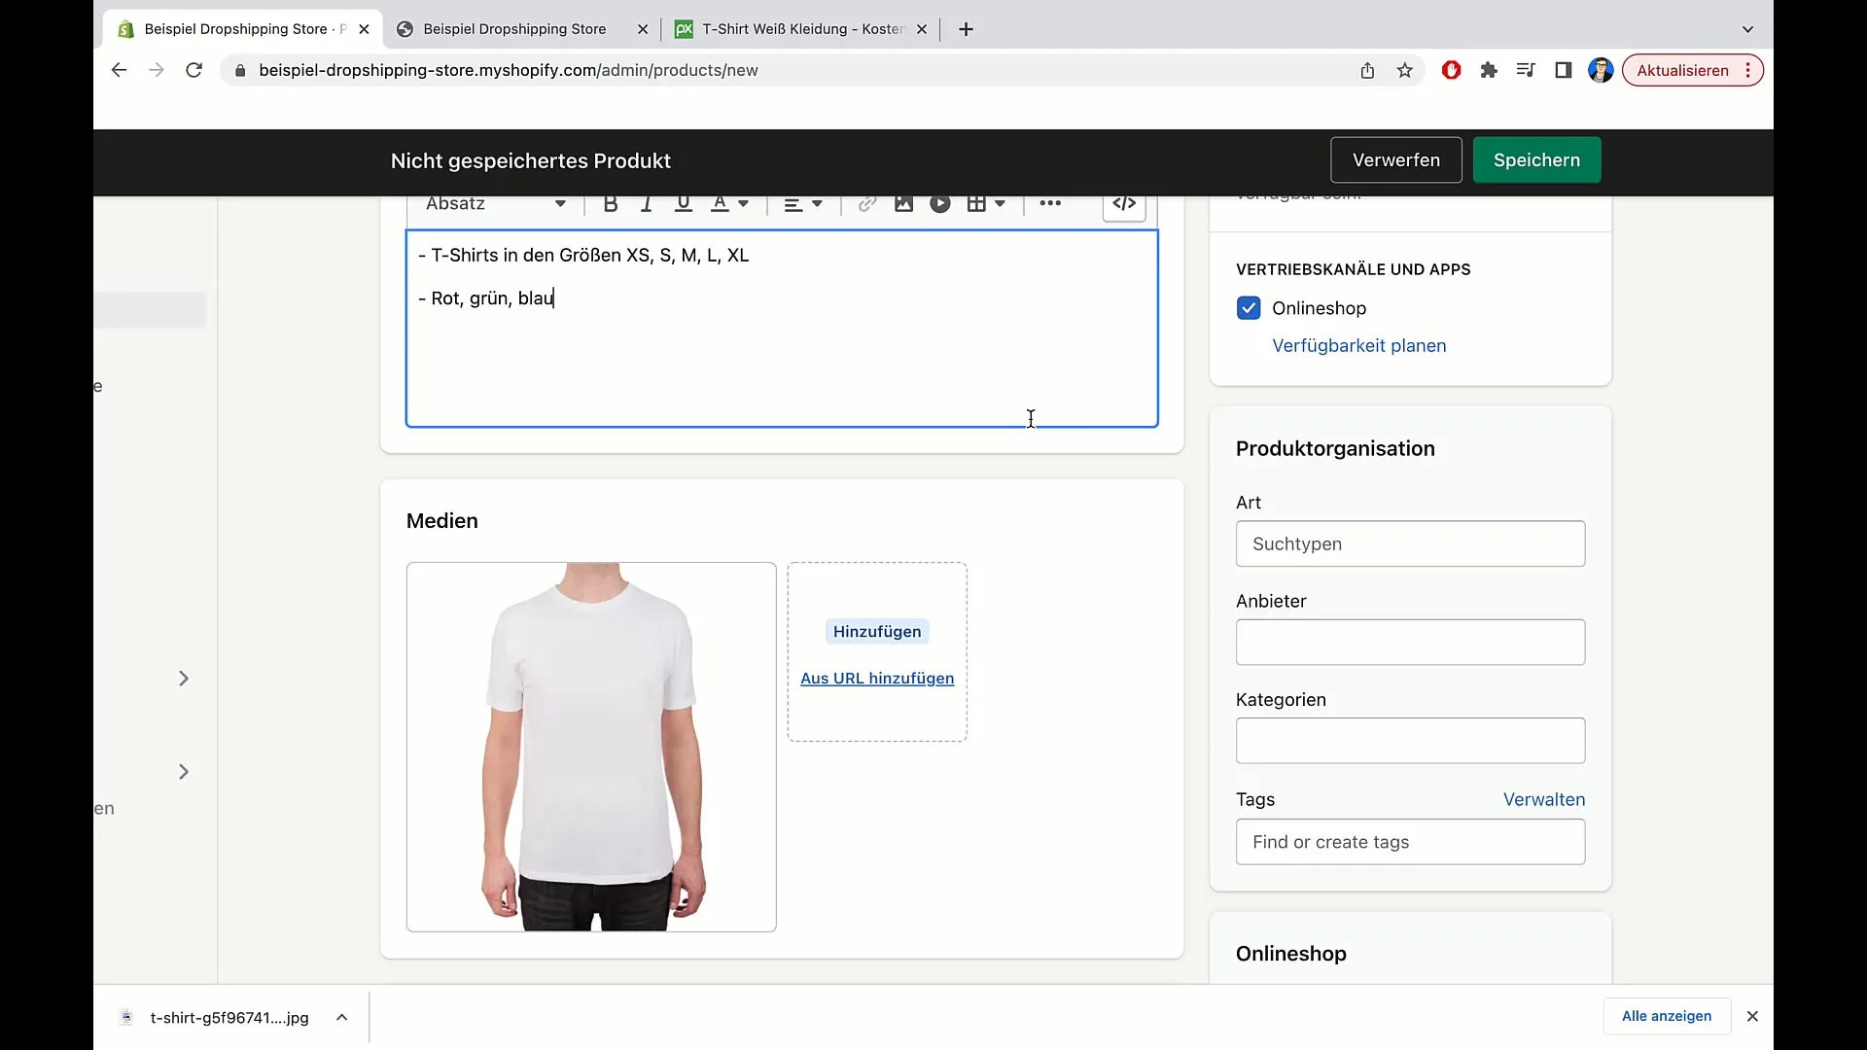Underline selected text in editor
This screenshot has width=1867, height=1050.
684,204
